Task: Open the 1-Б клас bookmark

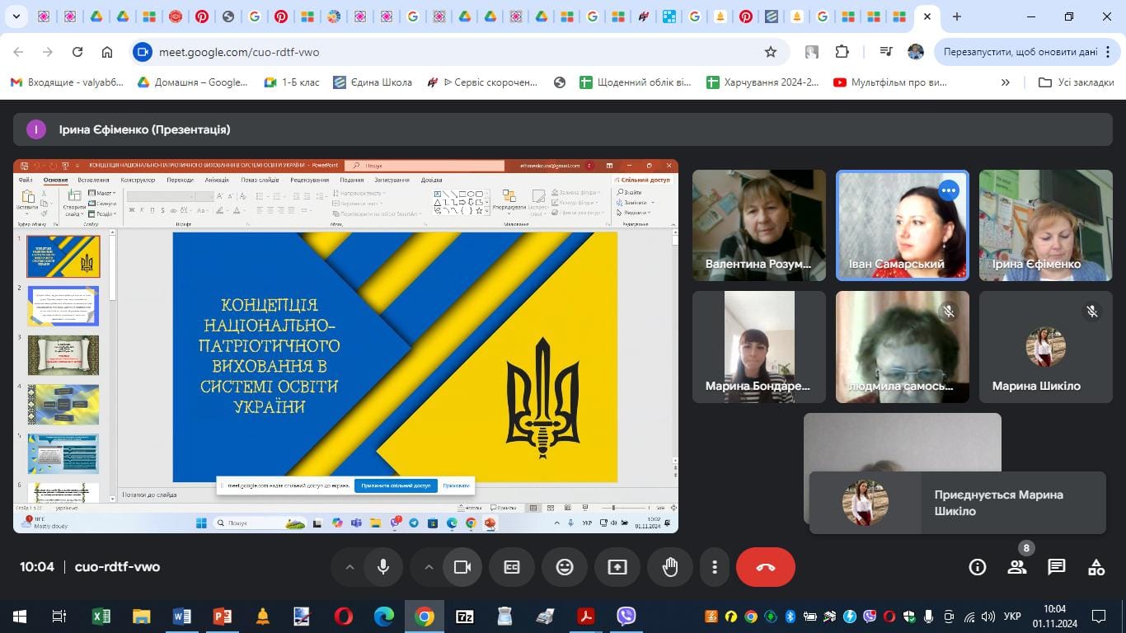Action: [292, 82]
